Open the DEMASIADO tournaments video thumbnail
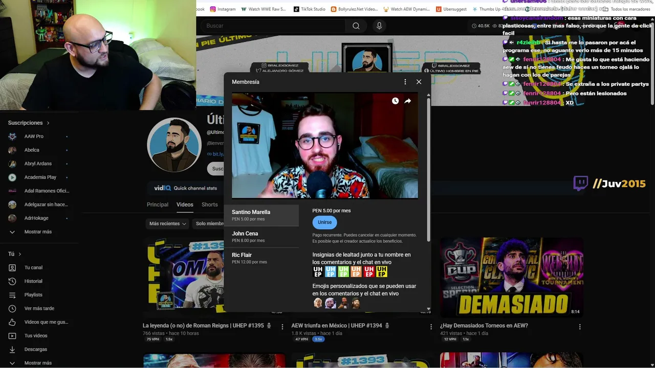The width and height of the screenshot is (655, 368). click(x=512, y=278)
